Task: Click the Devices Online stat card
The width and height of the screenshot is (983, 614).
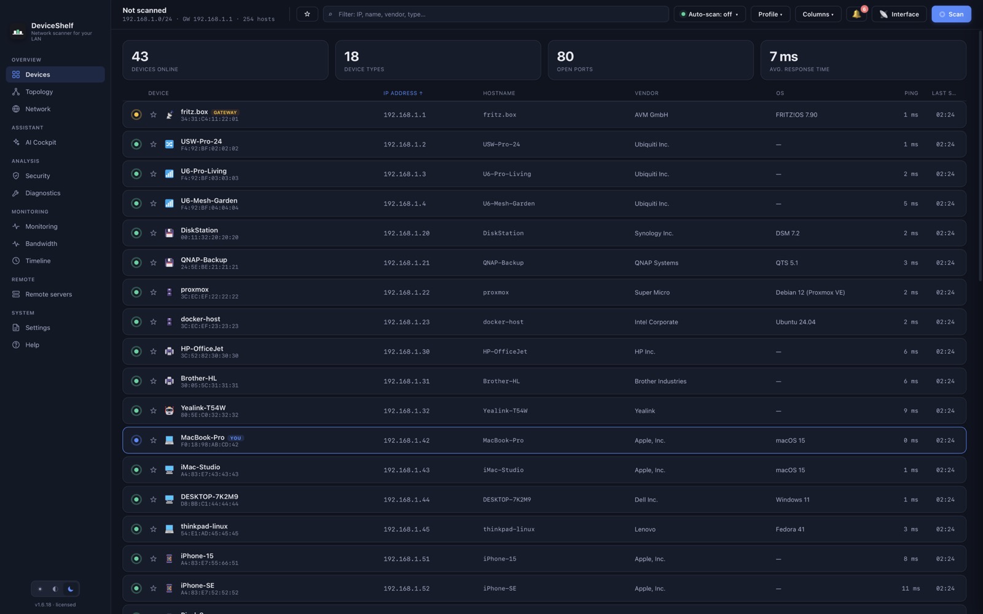Action: coord(225,60)
